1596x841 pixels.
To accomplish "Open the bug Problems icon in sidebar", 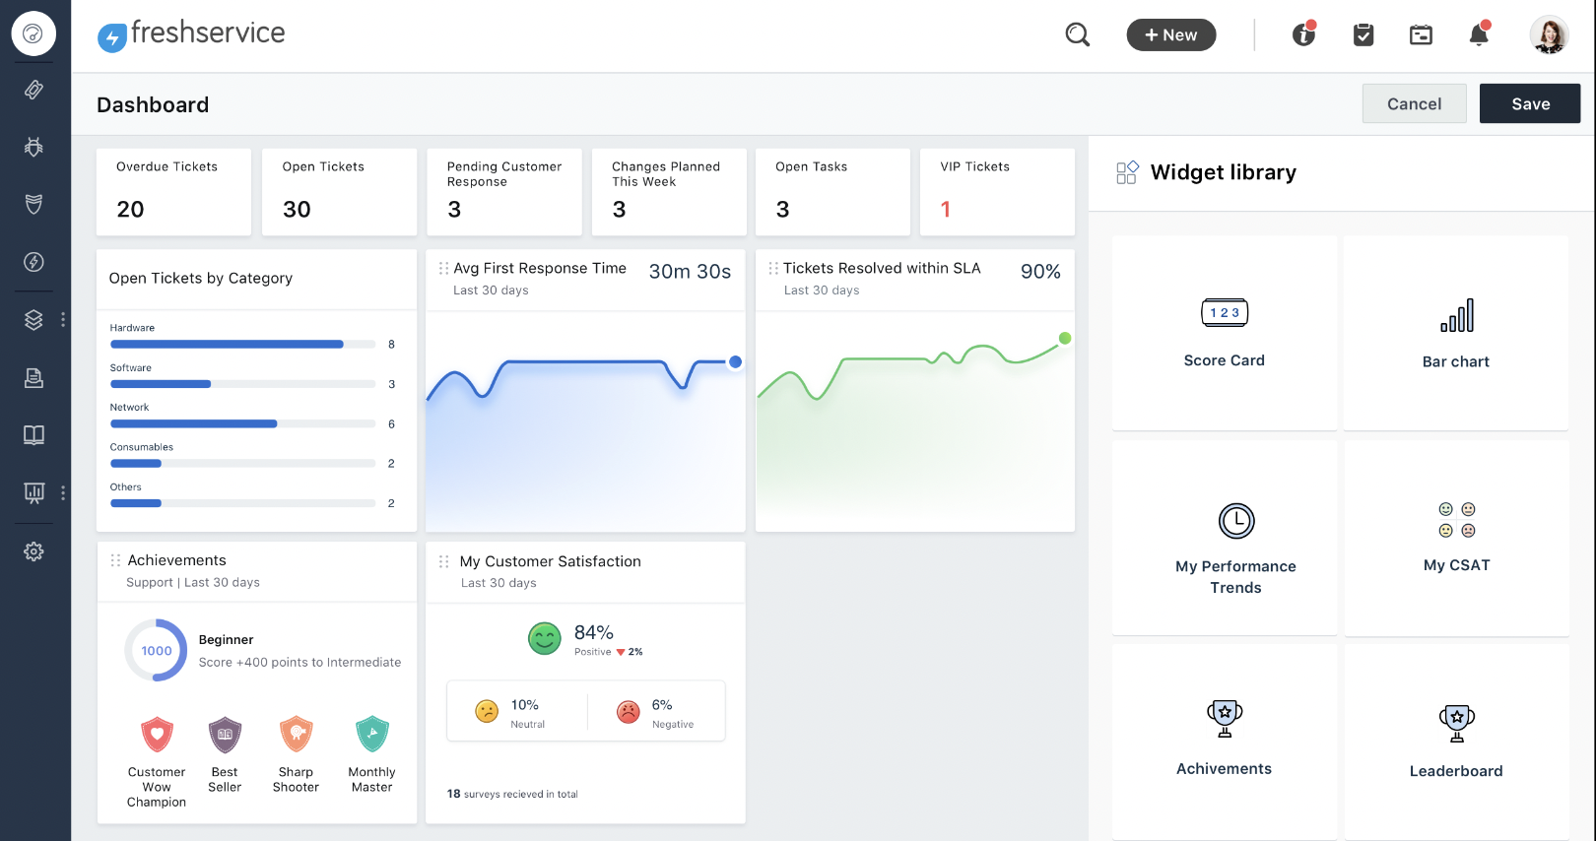I will click(x=33, y=147).
